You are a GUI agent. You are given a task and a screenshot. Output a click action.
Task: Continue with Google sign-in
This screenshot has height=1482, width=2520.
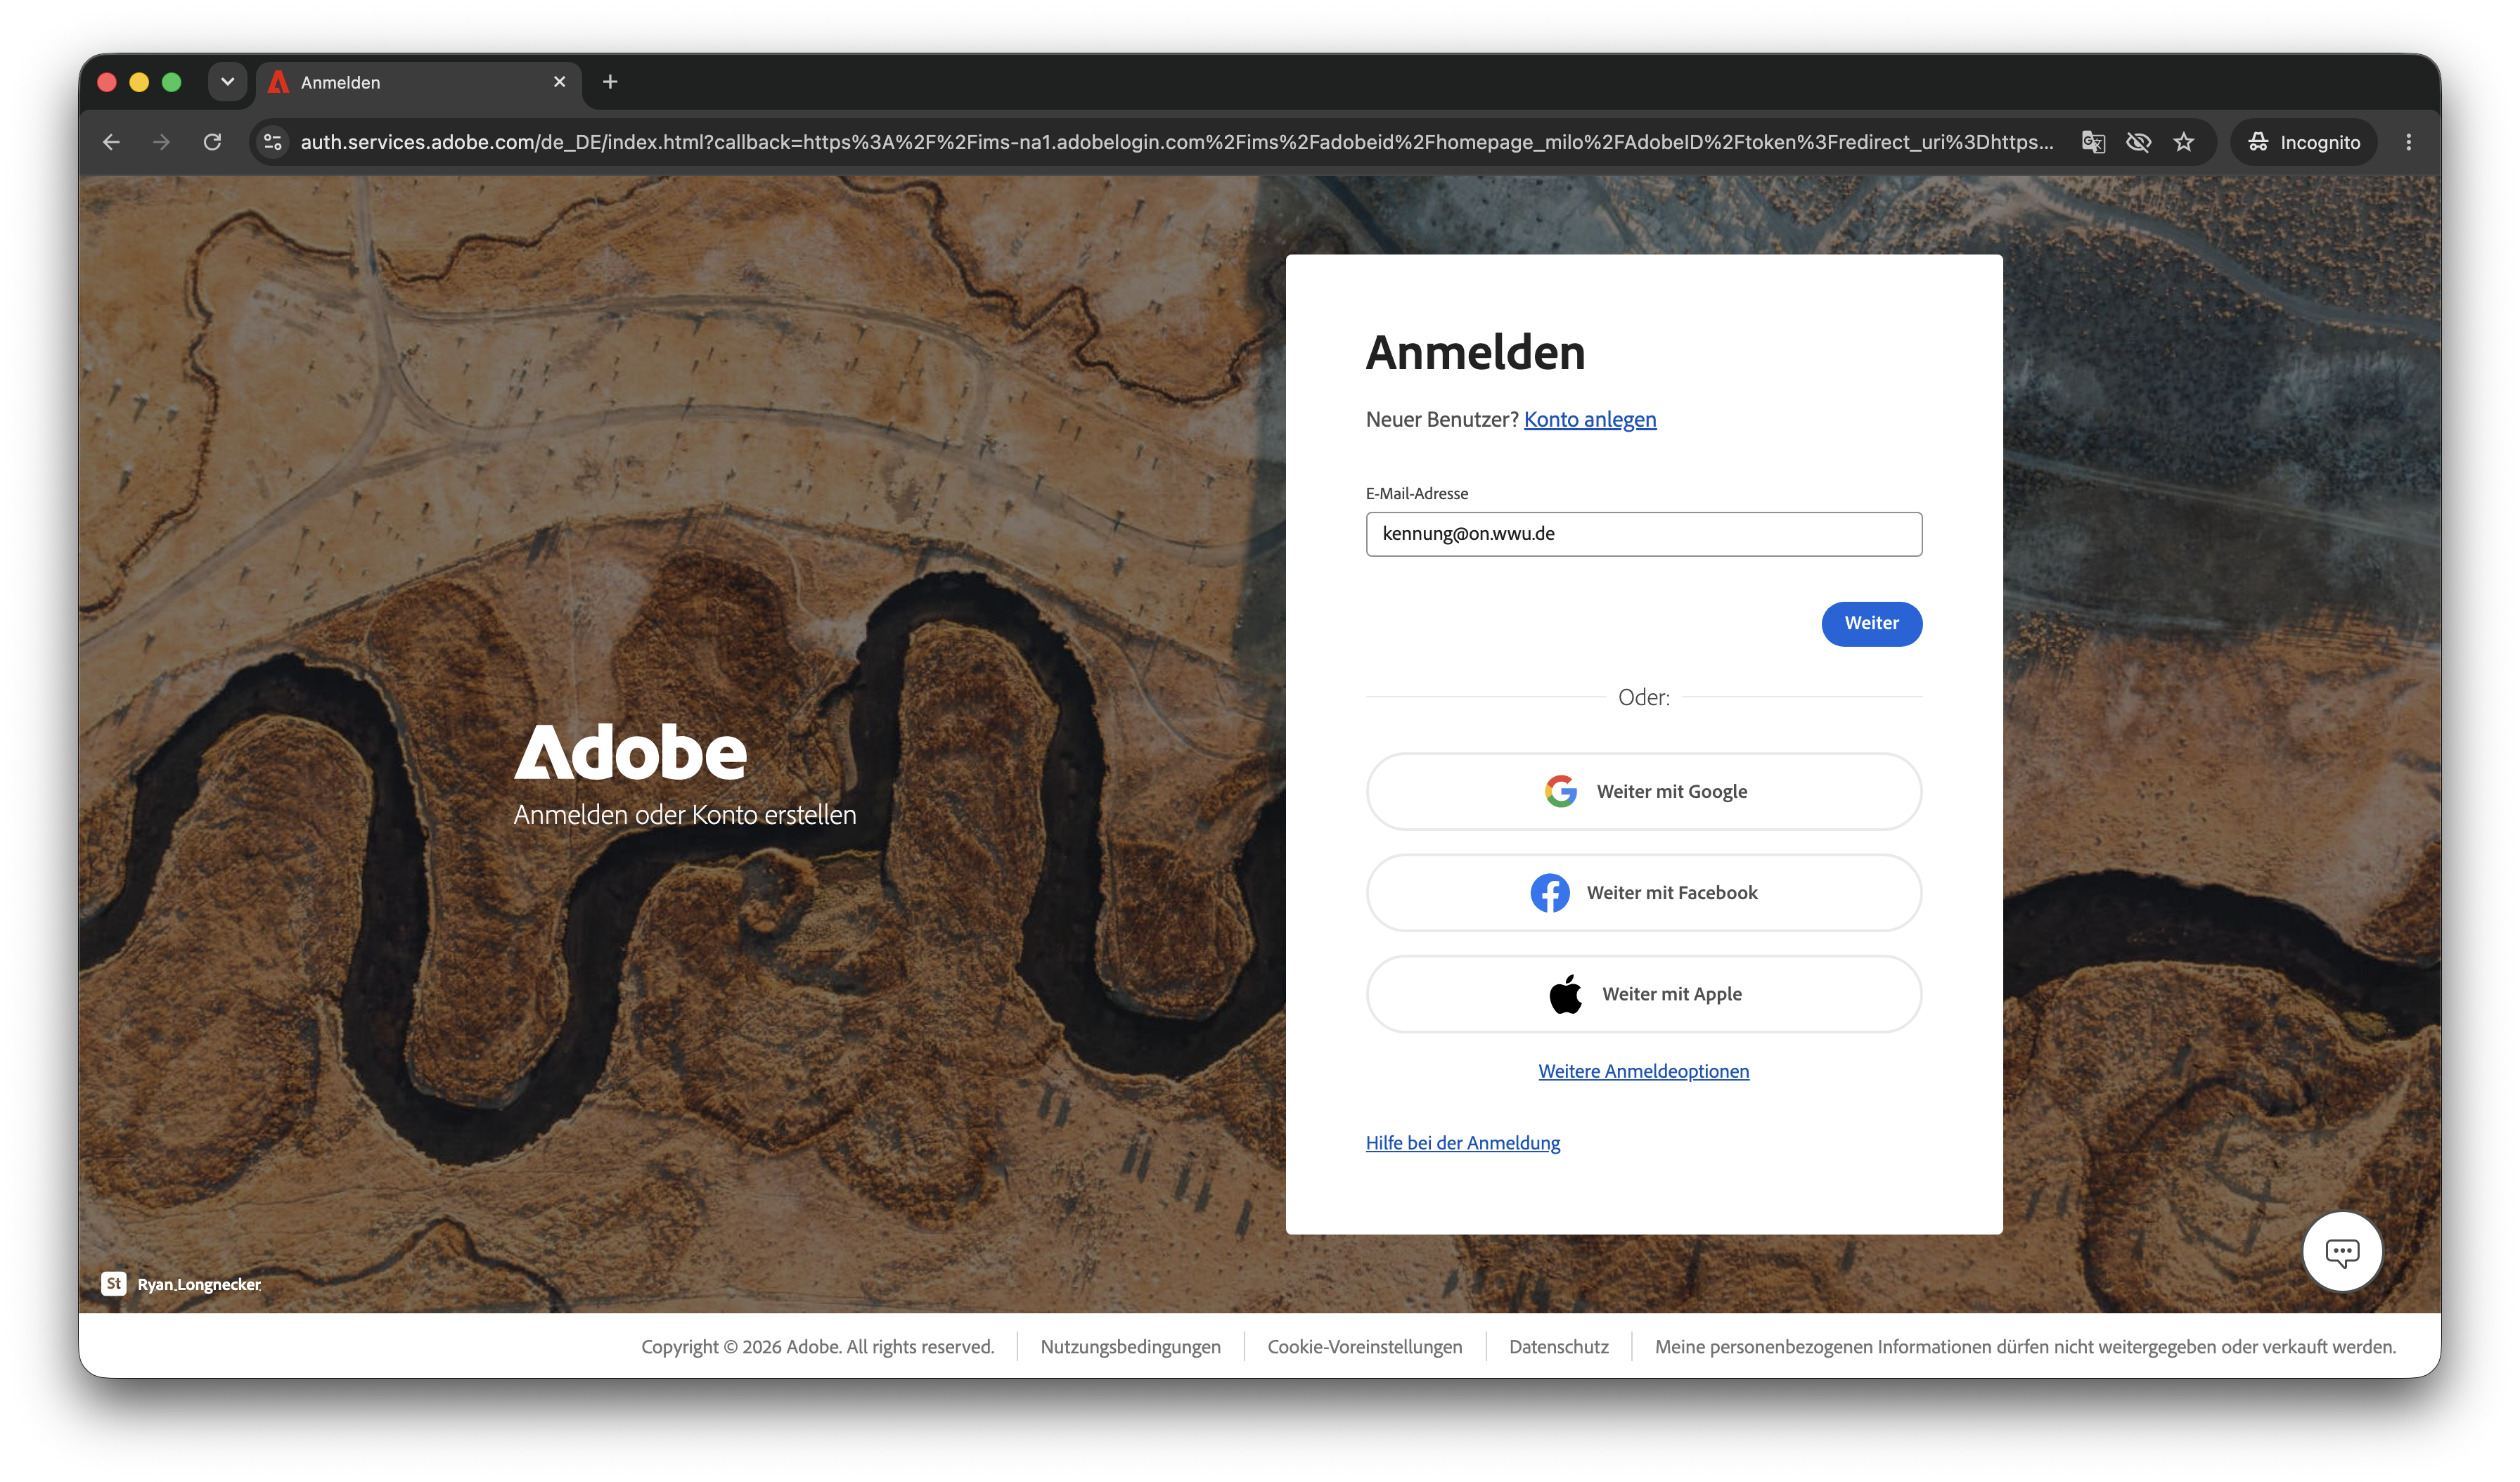(1643, 791)
